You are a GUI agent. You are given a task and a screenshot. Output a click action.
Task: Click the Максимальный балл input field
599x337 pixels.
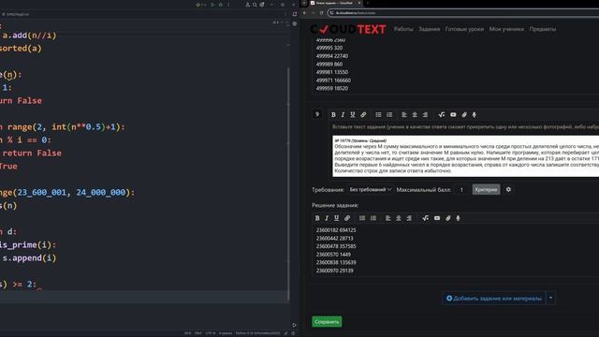click(x=461, y=189)
